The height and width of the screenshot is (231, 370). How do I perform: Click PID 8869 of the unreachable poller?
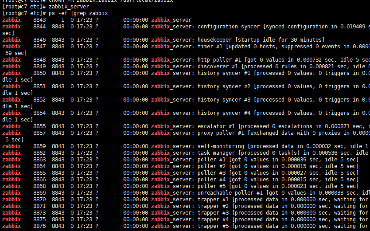39,193
